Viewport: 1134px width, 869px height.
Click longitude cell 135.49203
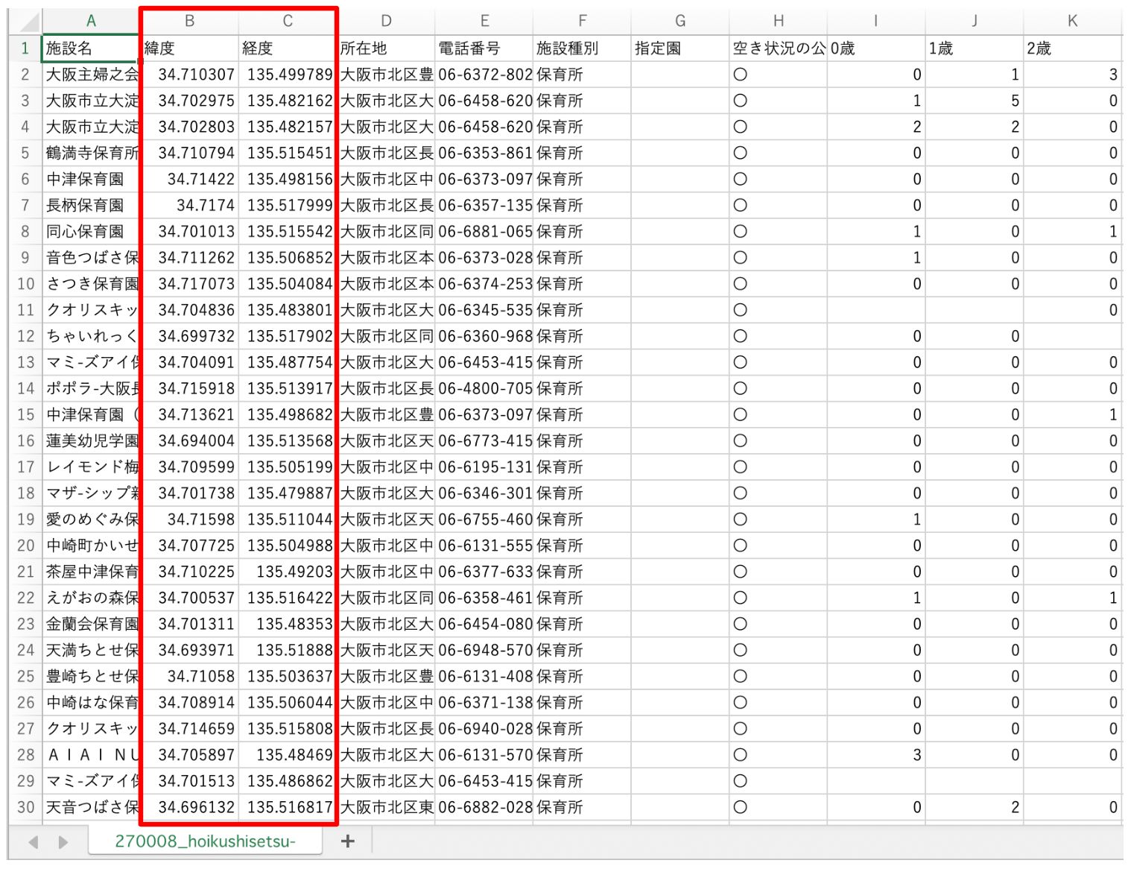(x=288, y=572)
